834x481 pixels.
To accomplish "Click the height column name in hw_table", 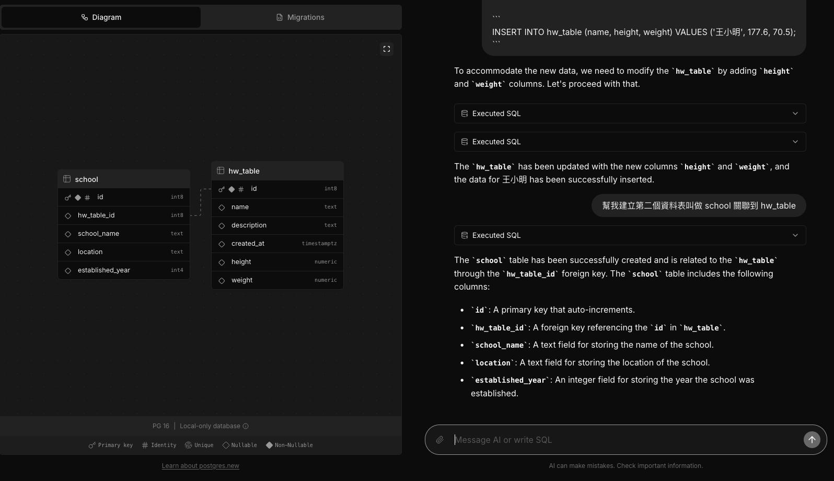I will coord(241,262).
